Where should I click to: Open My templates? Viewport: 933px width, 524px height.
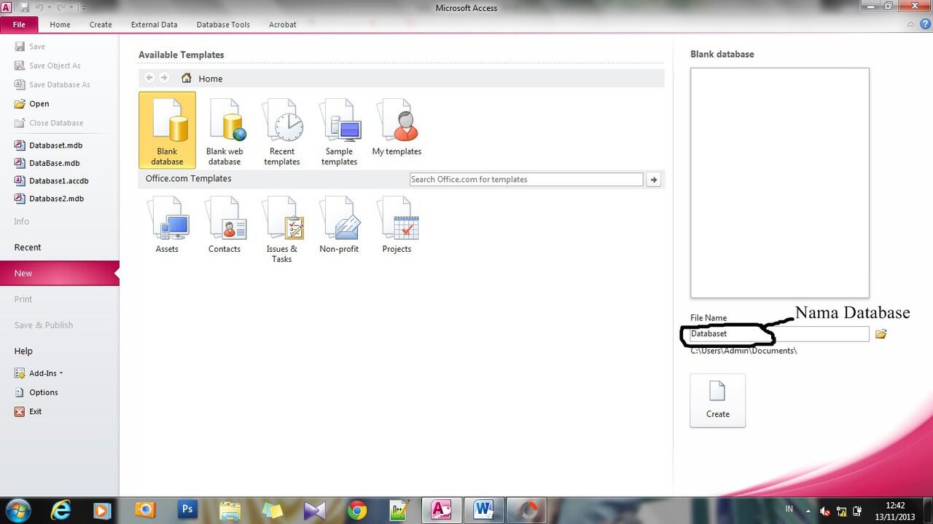(397, 127)
